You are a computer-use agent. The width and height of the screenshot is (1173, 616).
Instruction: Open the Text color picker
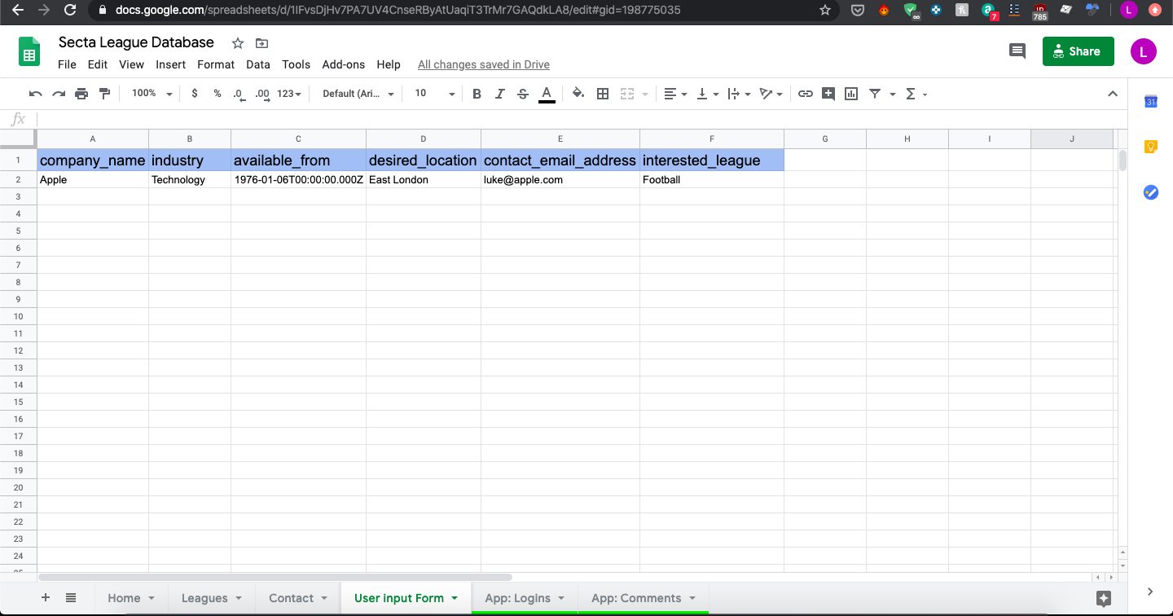tap(547, 93)
